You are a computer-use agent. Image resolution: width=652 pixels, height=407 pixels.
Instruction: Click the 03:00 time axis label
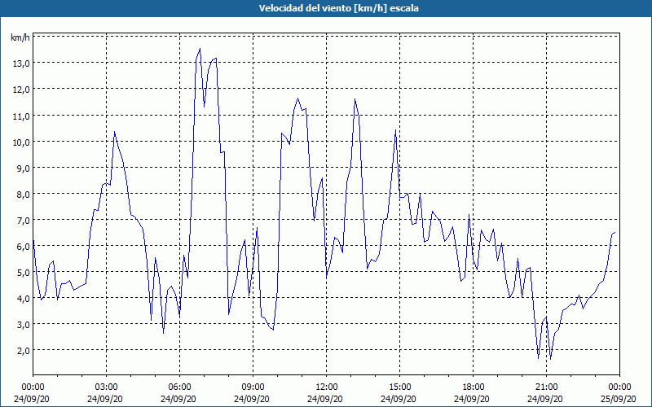(x=107, y=387)
